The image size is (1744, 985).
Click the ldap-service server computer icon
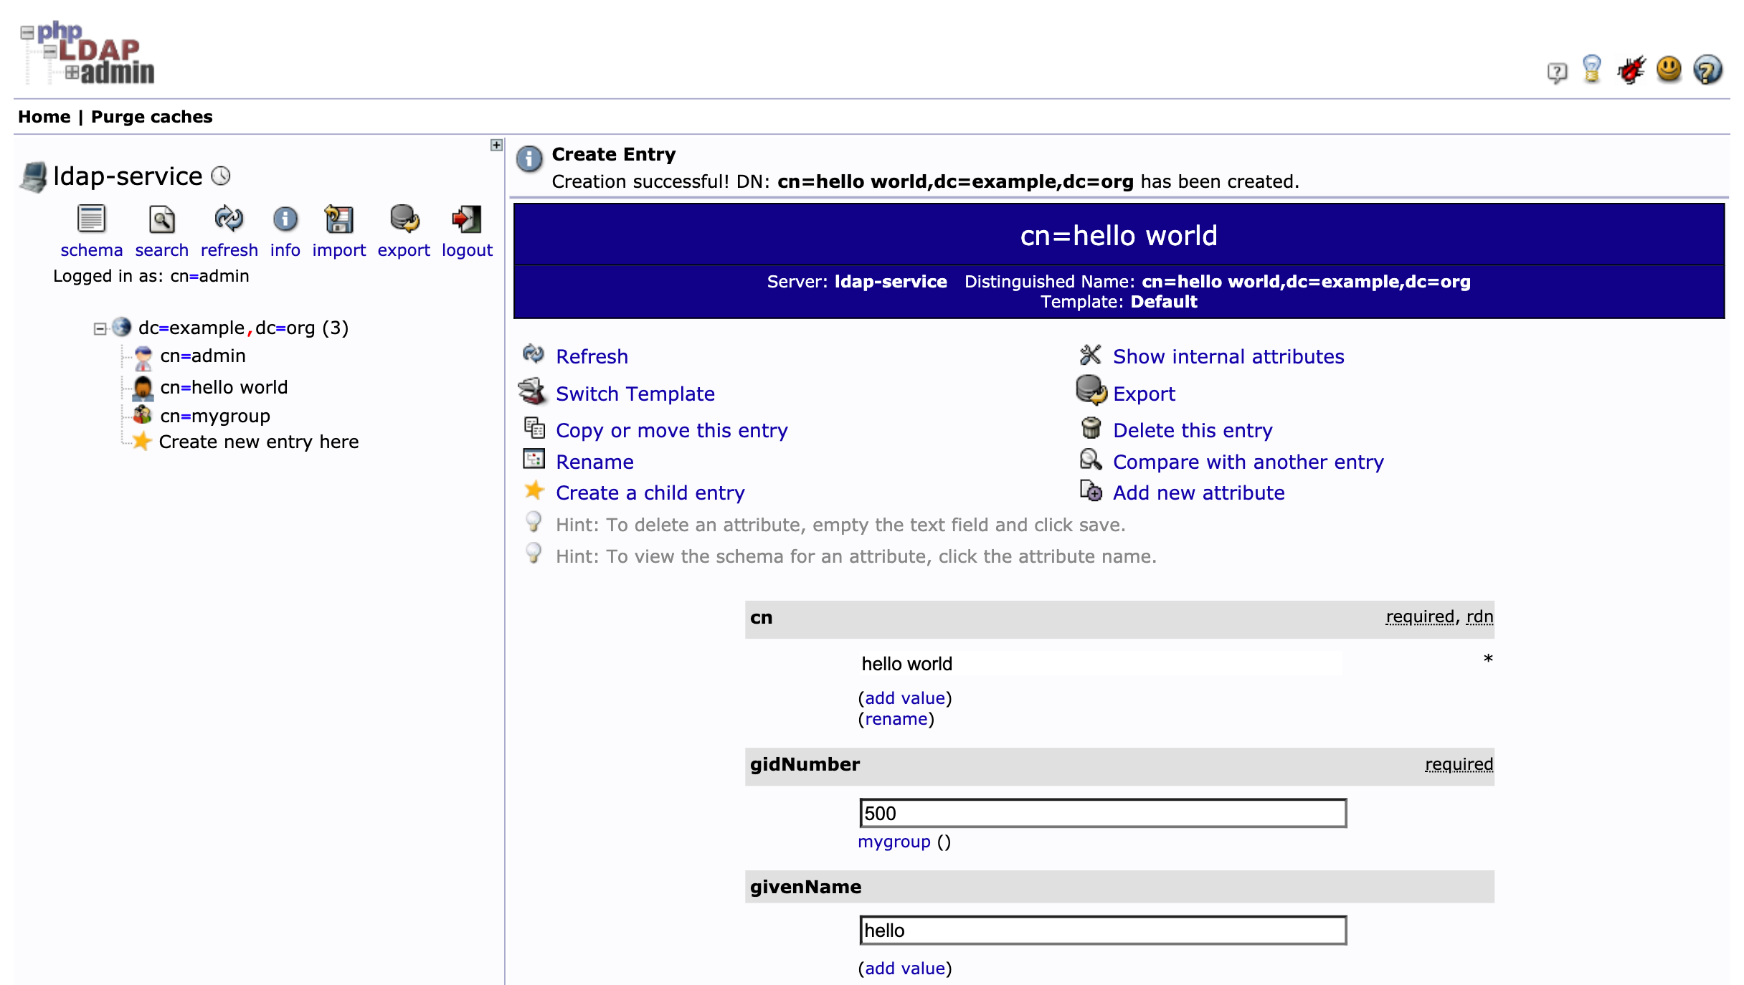coord(33,177)
